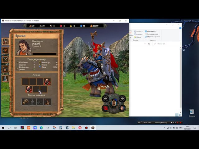Image resolution: width=199 pixels, height=149 pixels.
Task: Open the notification center icon
Action: tap(195, 128)
